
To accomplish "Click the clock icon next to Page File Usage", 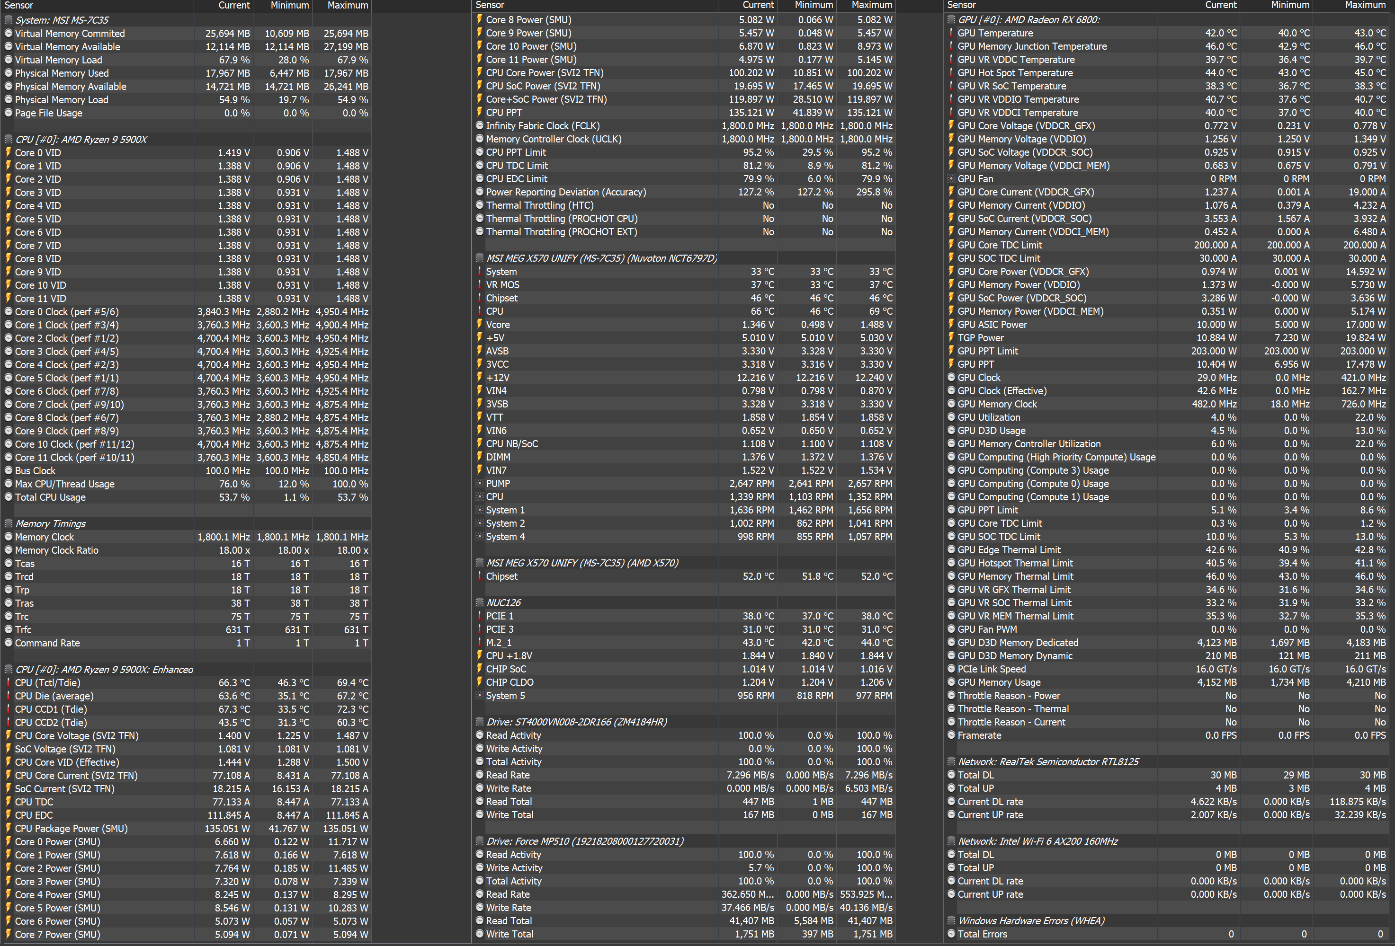I will pos(9,113).
